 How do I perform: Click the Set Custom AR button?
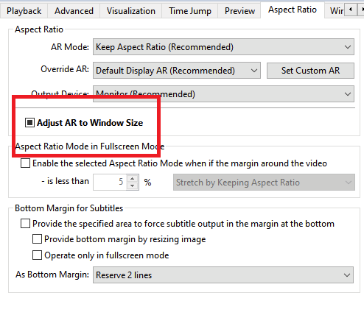coord(310,71)
